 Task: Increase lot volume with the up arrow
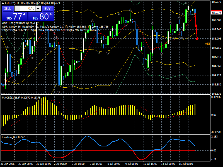pos(38,8)
